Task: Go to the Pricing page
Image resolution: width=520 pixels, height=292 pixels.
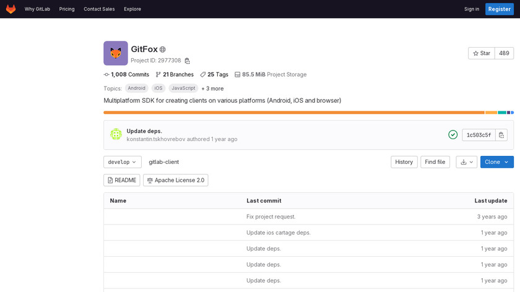Action: coord(67,9)
